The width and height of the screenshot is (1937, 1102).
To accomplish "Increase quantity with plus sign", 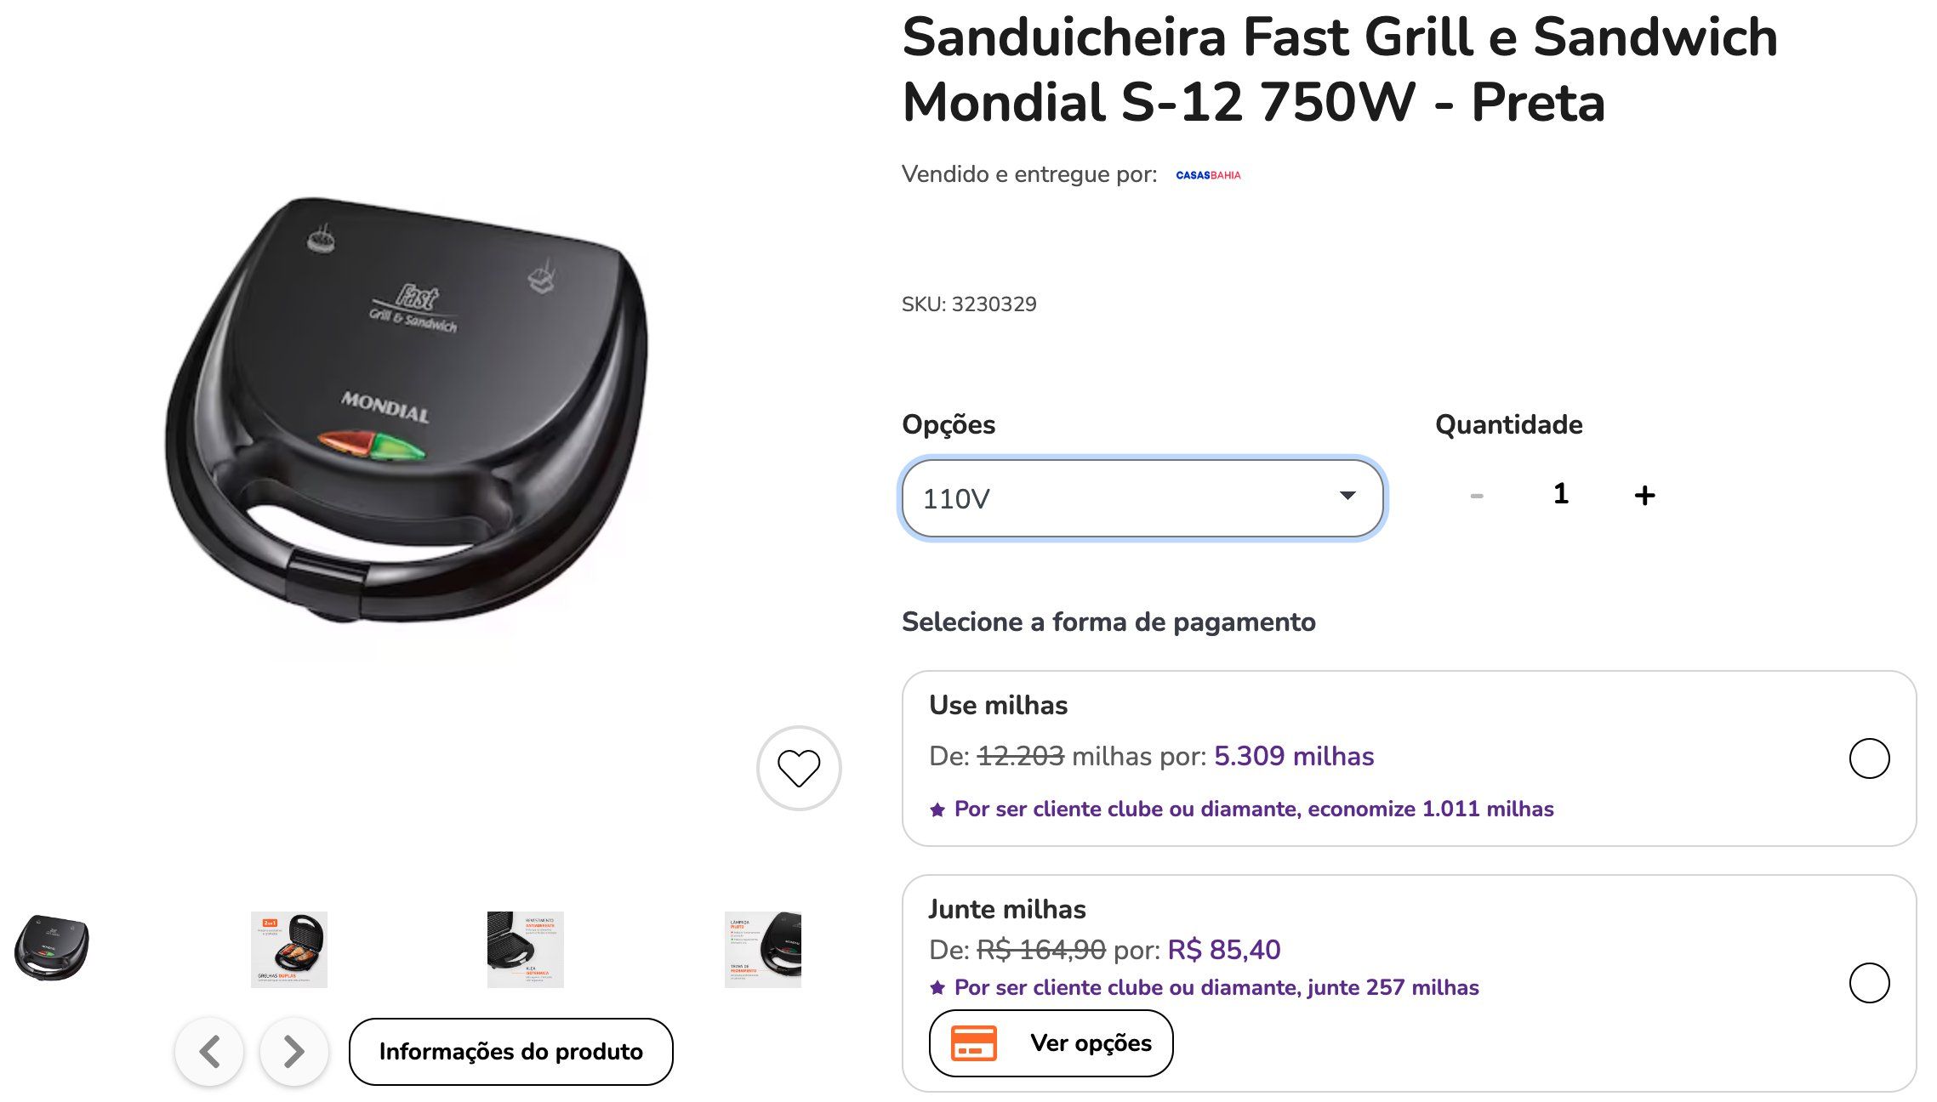I will (x=1644, y=495).
